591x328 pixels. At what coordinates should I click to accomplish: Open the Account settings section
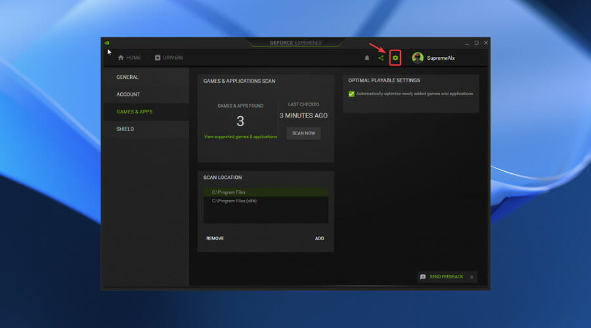click(146, 94)
